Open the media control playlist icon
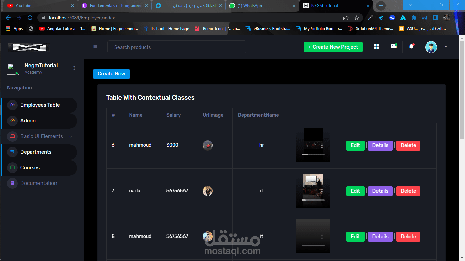The width and height of the screenshot is (465, 261). tap(424, 18)
